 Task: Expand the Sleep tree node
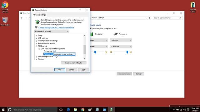click(36, 35)
